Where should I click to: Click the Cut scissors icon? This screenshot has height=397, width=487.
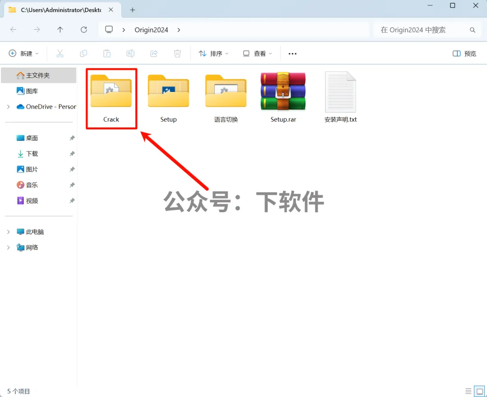click(x=60, y=54)
